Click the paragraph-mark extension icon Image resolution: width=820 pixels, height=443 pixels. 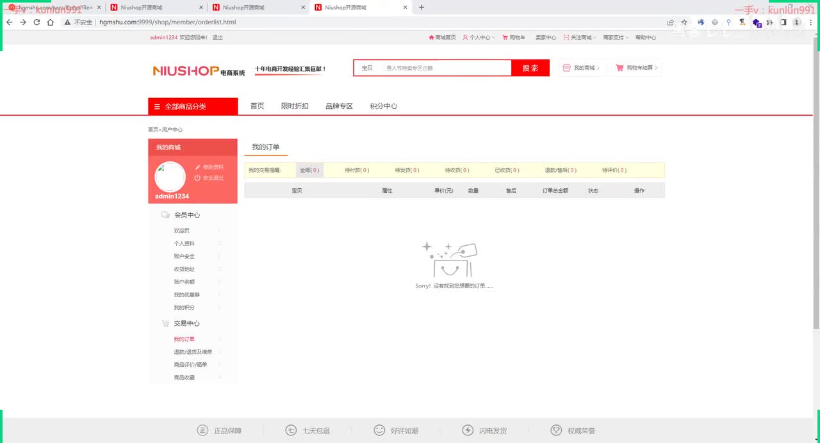pyautogui.click(x=742, y=22)
